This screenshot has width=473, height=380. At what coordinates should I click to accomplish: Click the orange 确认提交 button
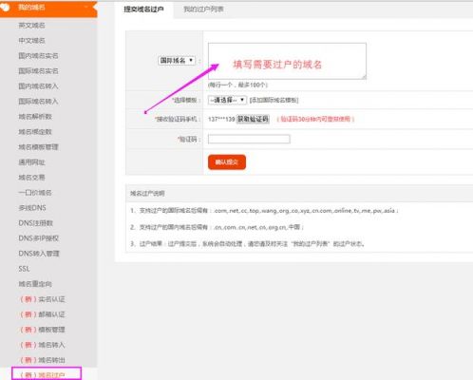pos(227,162)
